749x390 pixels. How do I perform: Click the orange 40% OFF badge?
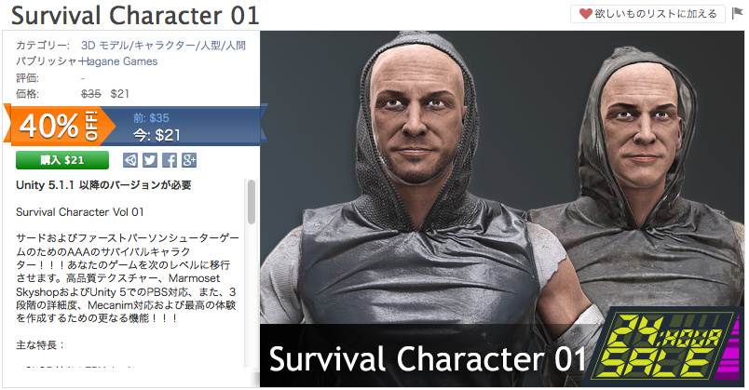[59, 125]
